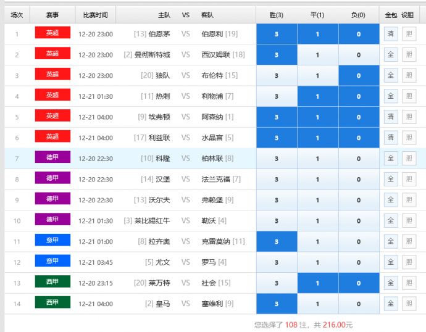The image size is (426, 332).
Task: Click the 意甲 badge for 拉齐奥 match
Action: point(52,241)
